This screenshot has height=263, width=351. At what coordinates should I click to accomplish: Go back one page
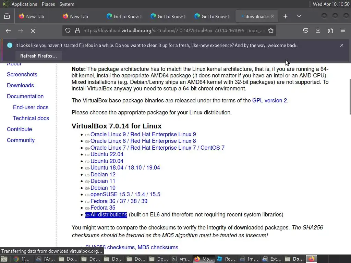pyautogui.click(x=8, y=30)
